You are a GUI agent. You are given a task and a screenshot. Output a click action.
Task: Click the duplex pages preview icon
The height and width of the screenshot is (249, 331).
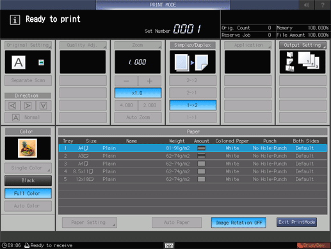[x=193, y=62]
